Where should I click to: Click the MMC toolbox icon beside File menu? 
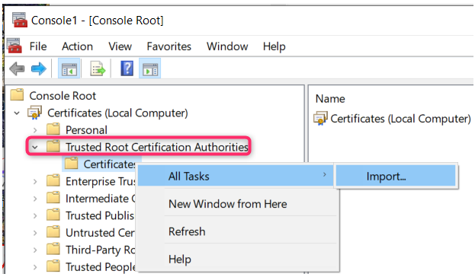point(14,46)
